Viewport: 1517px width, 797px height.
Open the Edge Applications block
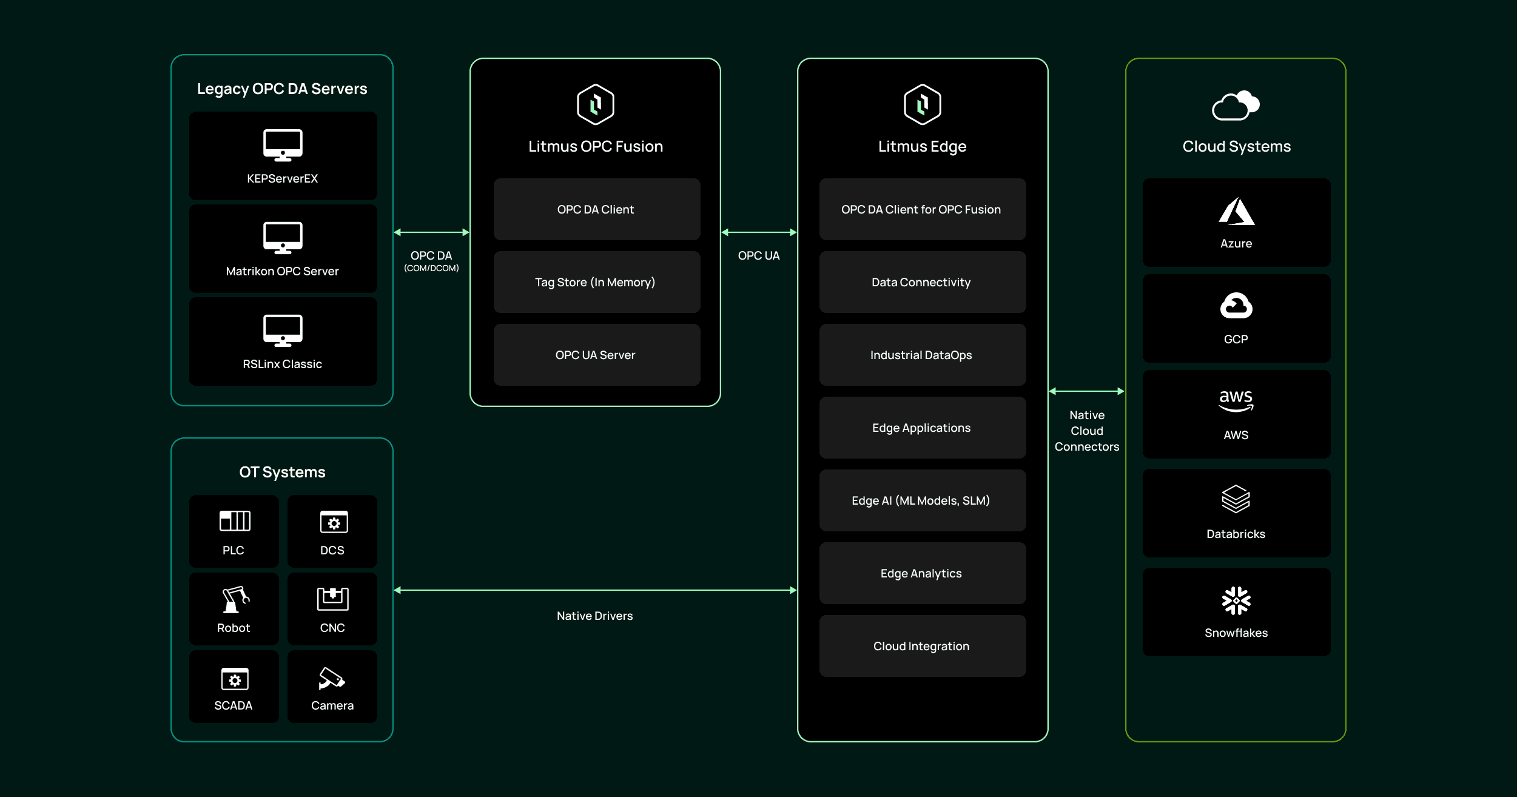click(x=923, y=428)
